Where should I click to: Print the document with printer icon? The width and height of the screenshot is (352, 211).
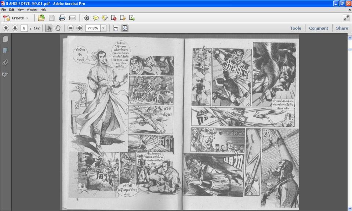[x=62, y=18]
